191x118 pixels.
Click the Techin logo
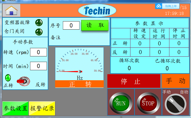pos(97,10)
